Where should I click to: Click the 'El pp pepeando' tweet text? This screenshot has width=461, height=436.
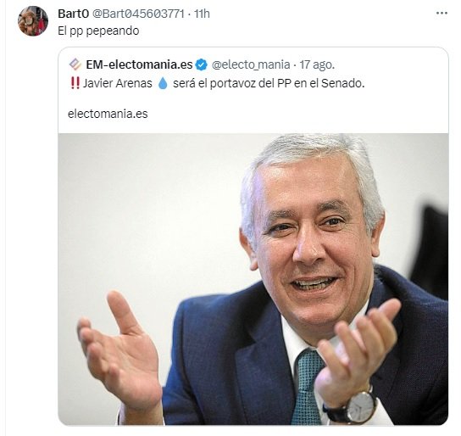tap(98, 31)
